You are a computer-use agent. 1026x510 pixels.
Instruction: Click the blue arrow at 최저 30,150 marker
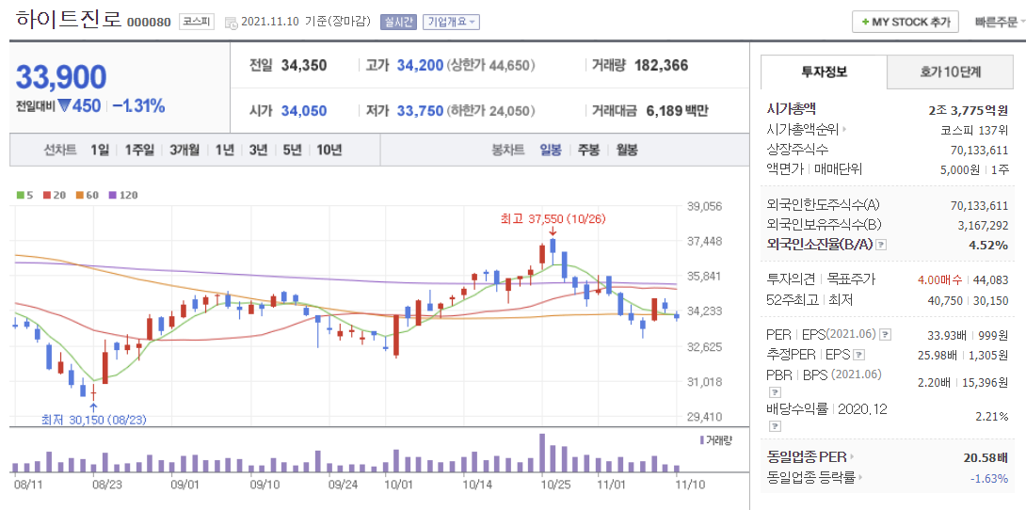pos(93,407)
